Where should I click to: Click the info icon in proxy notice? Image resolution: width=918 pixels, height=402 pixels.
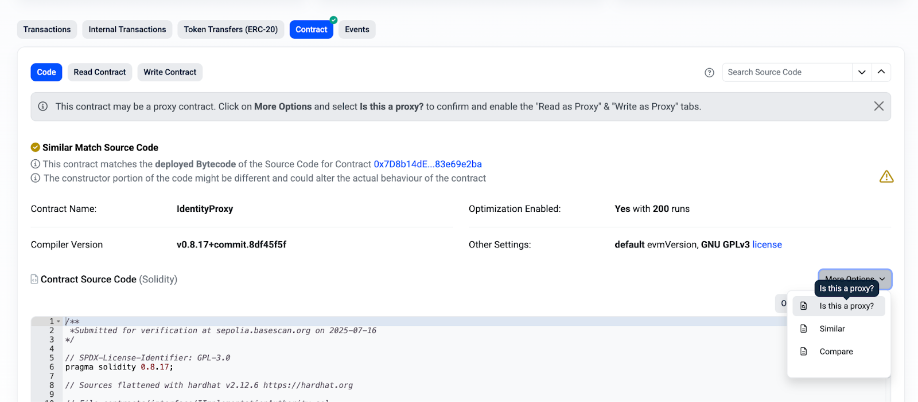point(43,107)
